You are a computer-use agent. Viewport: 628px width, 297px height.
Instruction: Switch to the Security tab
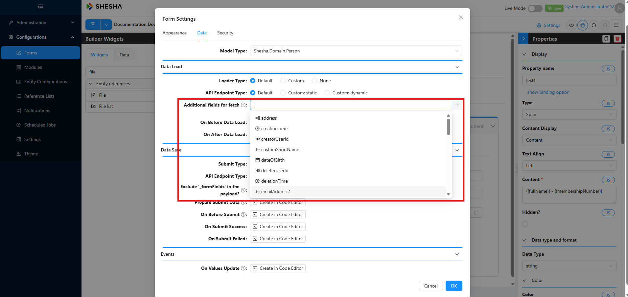pos(225,33)
